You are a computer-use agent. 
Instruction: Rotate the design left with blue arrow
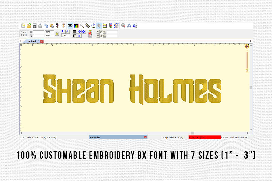click(63, 32)
